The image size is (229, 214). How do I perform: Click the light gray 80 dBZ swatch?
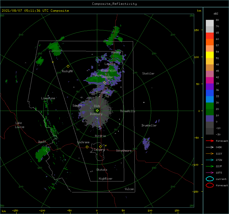coord(210,23)
